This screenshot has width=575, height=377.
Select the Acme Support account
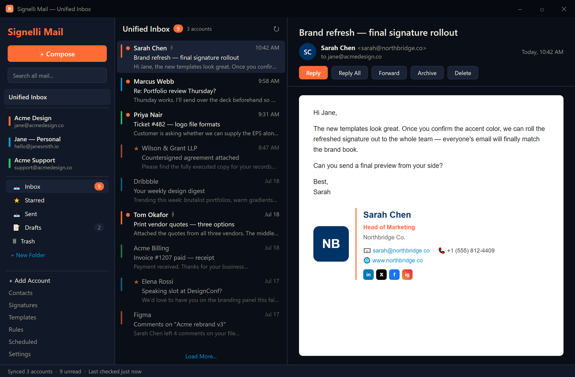pyautogui.click(x=57, y=163)
